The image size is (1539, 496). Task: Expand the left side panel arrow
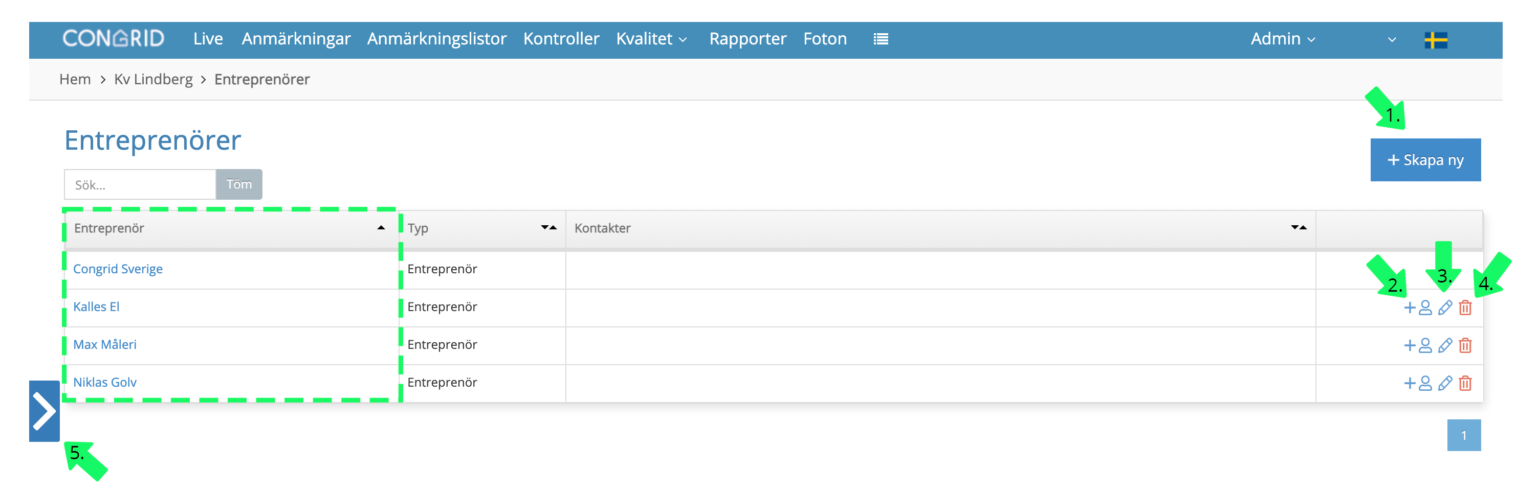tap(44, 411)
